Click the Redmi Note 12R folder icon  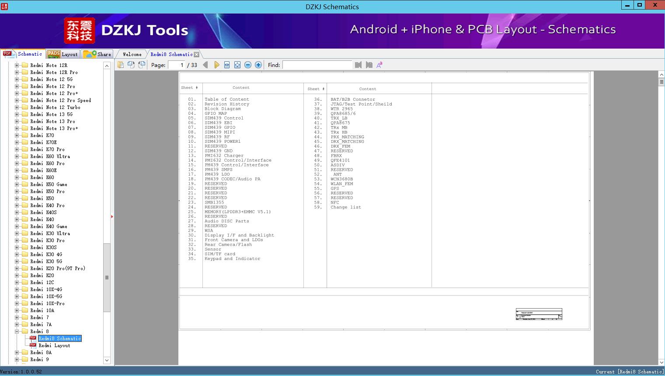tap(25, 65)
